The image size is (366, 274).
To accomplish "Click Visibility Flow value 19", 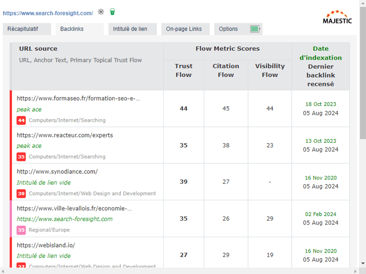I will pos(270,255).
